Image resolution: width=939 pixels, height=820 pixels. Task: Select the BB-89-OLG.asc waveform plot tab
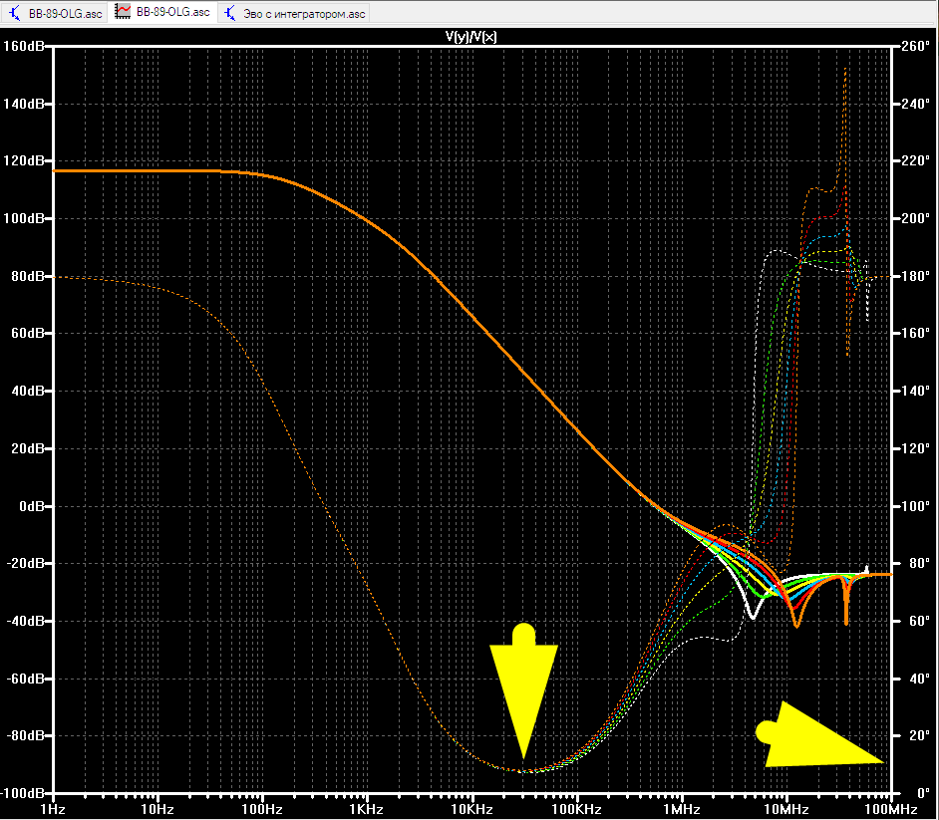tap(162, 12)
